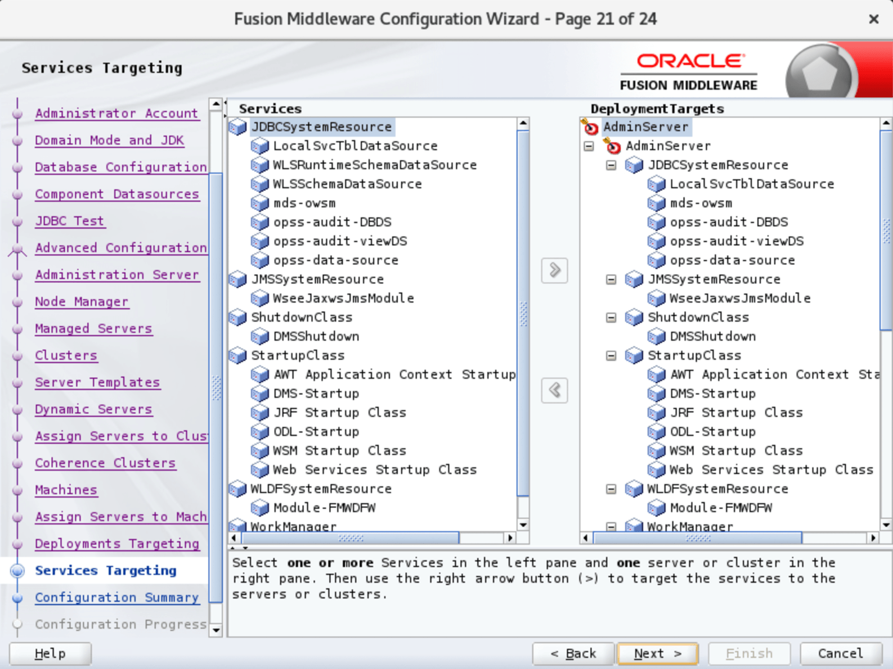Click the Services Targeting step bullet in sidebar
The image size is (893, 669).
(x=17, y=571)
